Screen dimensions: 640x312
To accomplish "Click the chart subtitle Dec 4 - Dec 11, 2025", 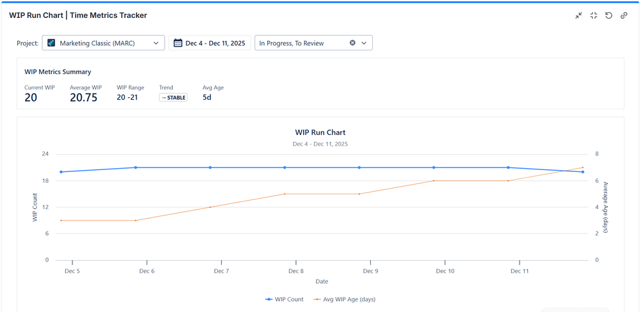I will click(320, 144).
